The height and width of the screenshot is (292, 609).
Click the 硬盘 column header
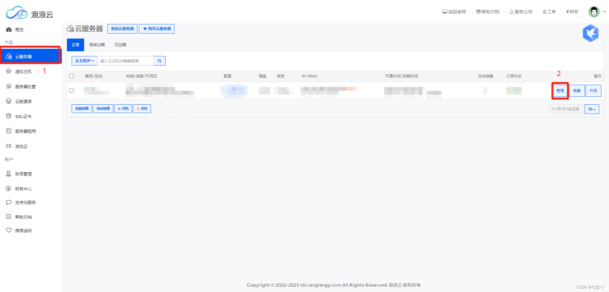(263, 76)
